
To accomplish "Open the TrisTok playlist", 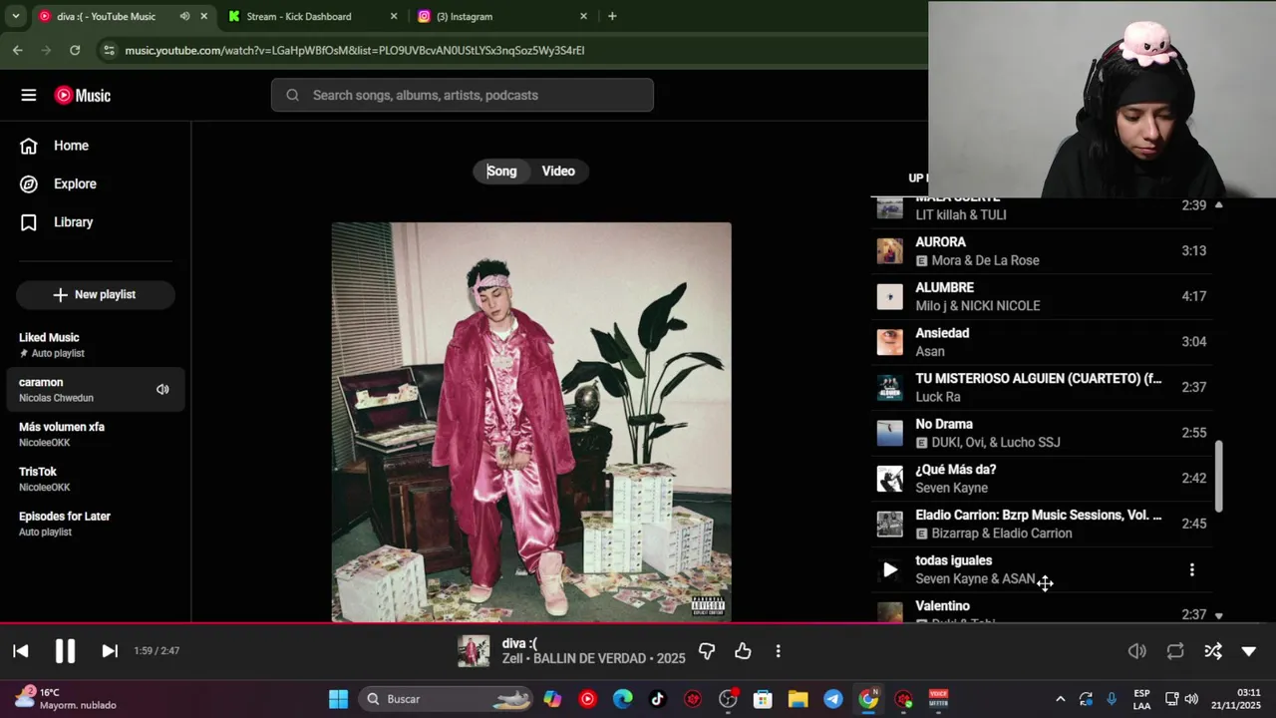I will pos(95,479).
